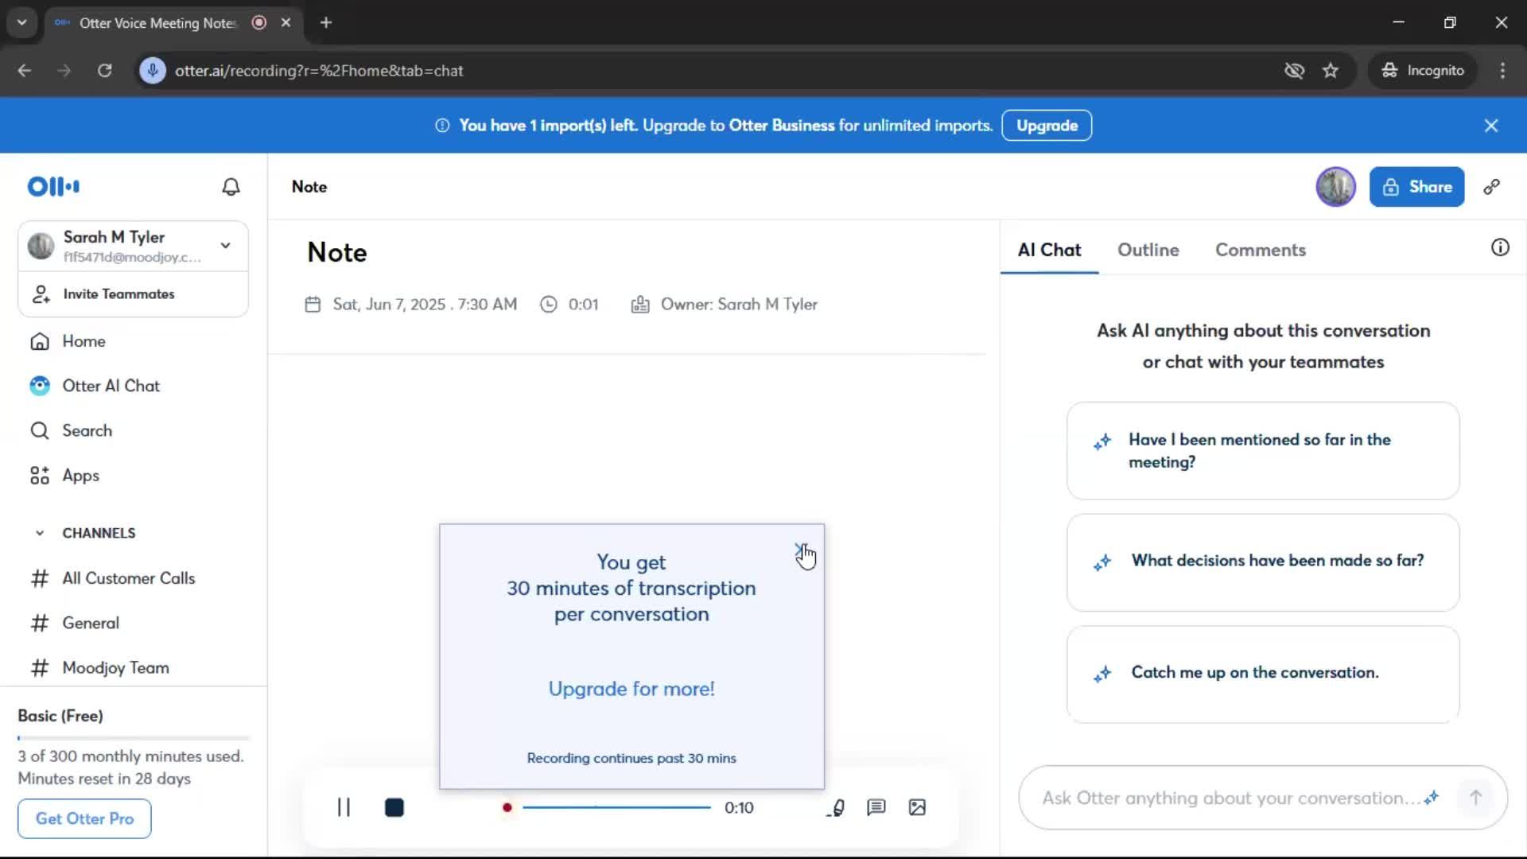Click the recording progress bar
The image size is (1527, 859).
coord(616,807)
